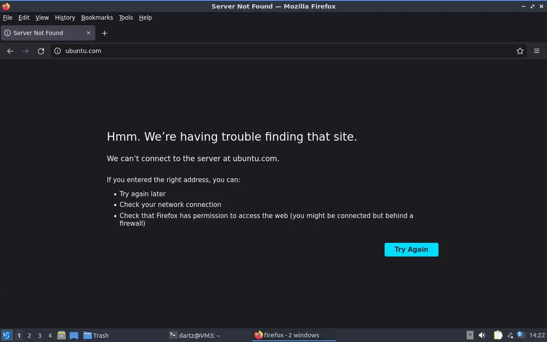Open the file manager launcher in panel
Viewport: 547px width, 342px height.
[x=62, y=335]
